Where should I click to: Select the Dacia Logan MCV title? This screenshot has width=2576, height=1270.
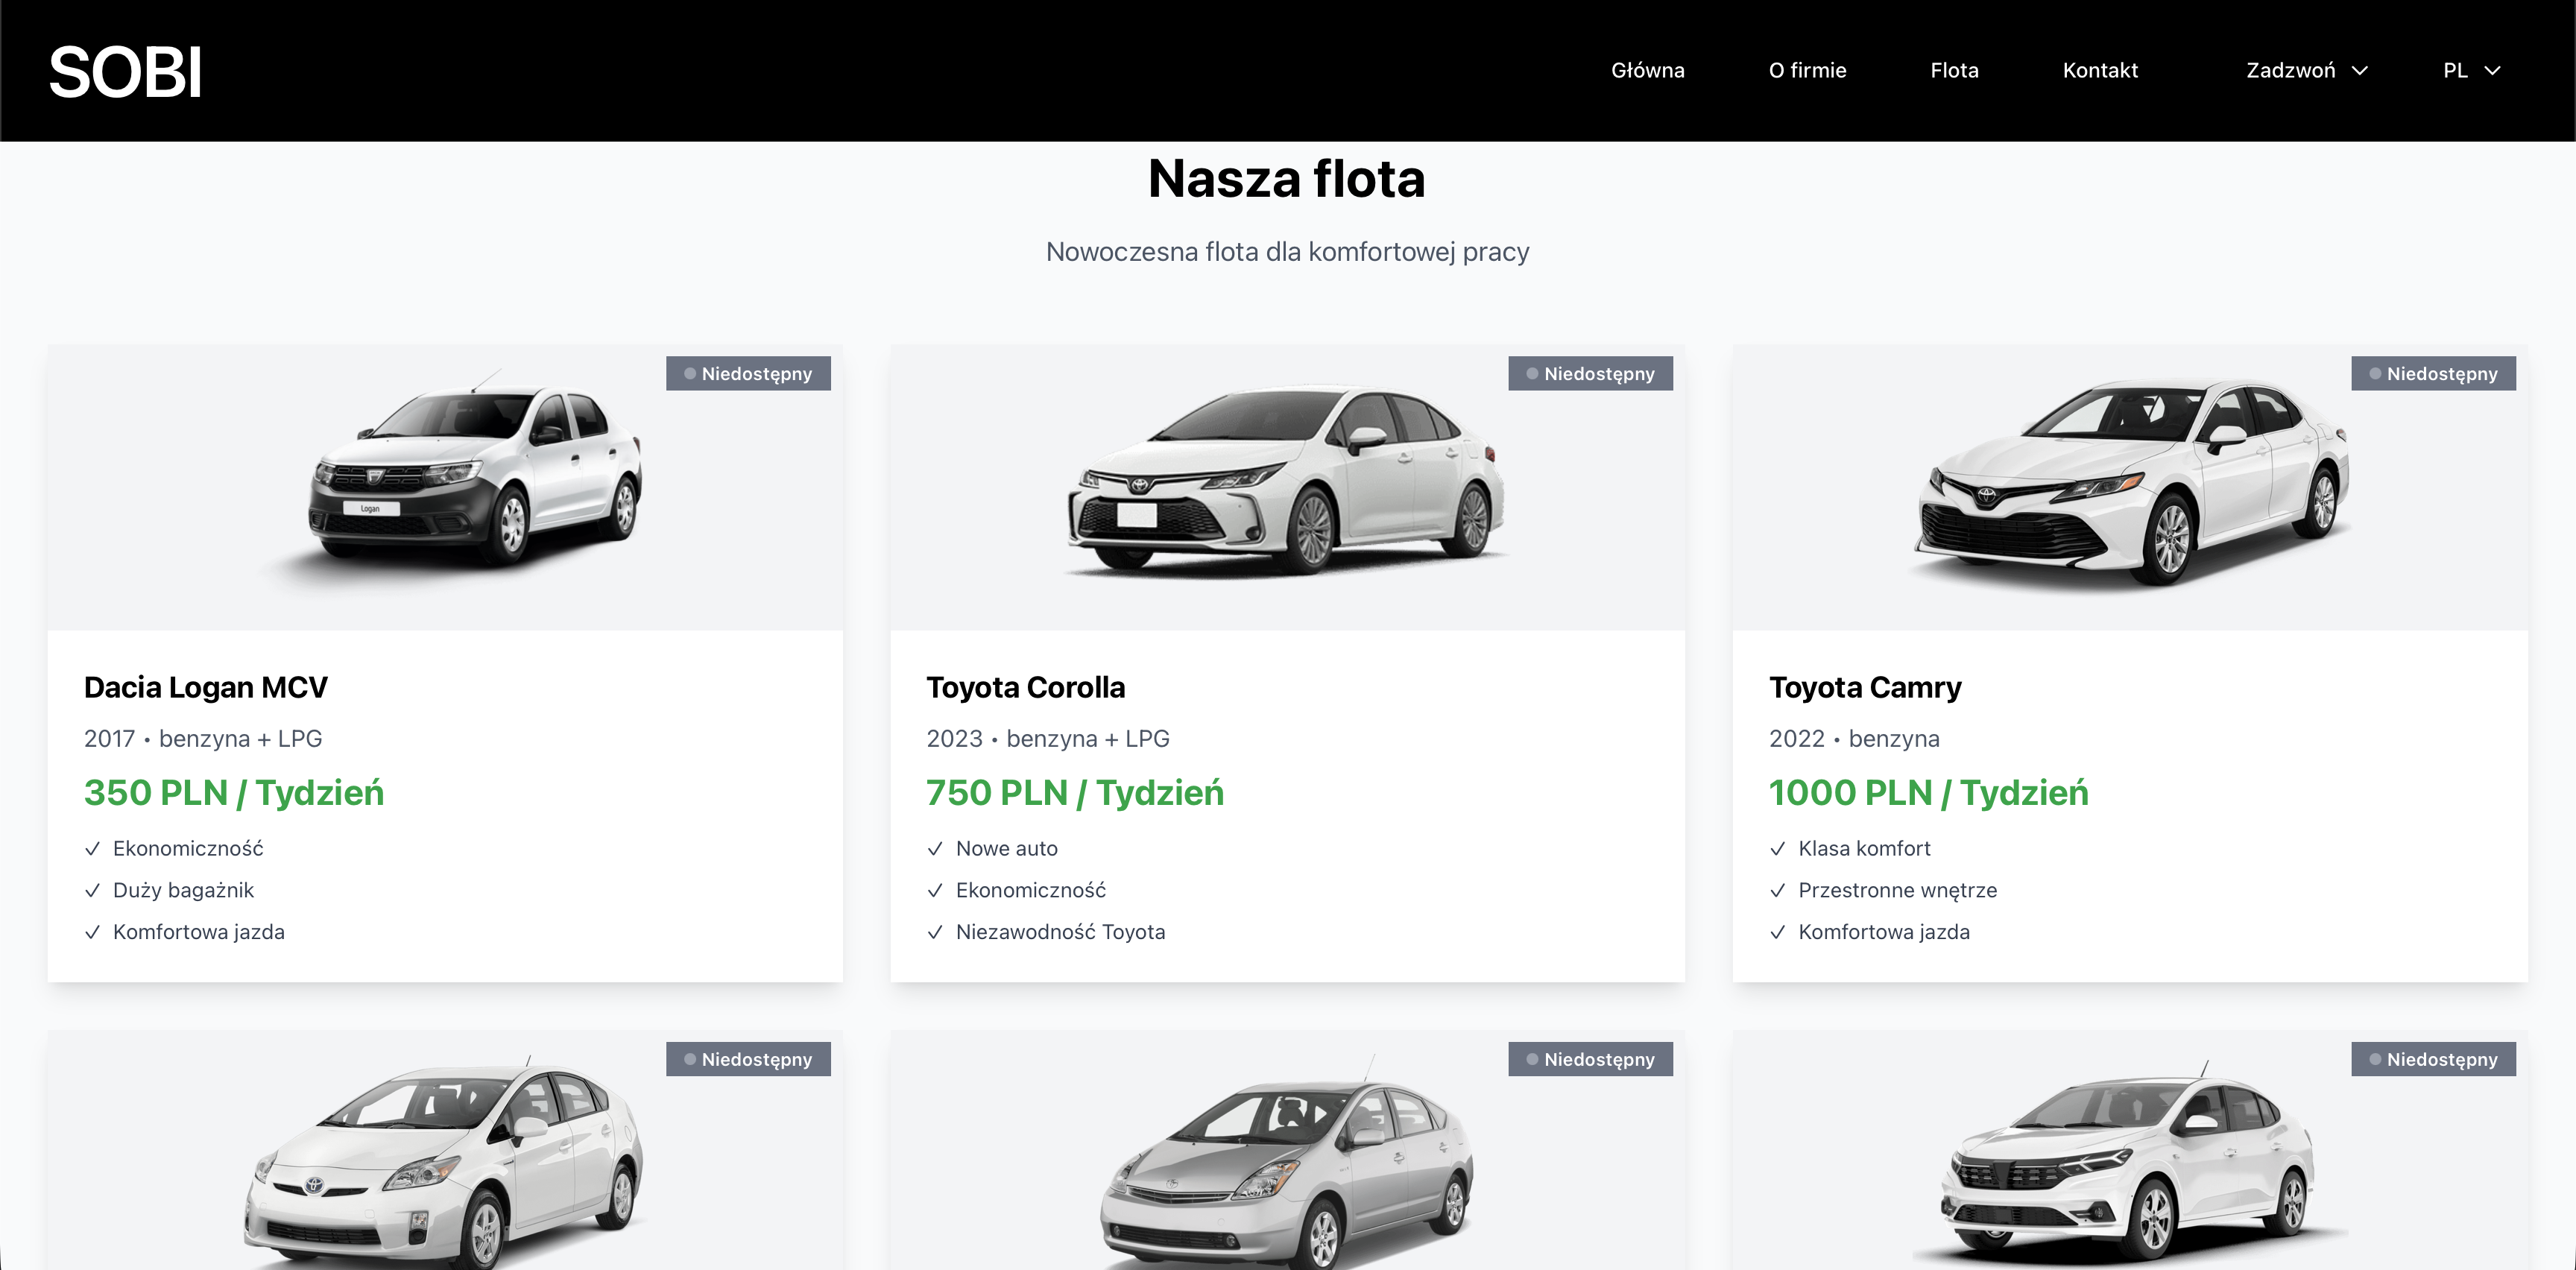tap(206, 688)
